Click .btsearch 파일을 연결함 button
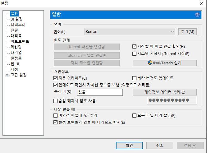This screenshot has width=207, height=153. point(87,55)
